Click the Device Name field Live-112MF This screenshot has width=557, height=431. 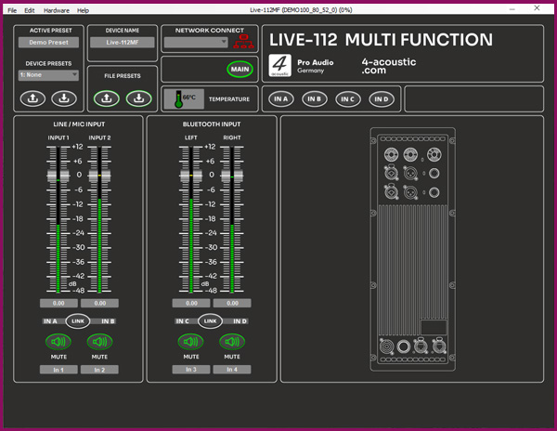(x=122, y=43)
